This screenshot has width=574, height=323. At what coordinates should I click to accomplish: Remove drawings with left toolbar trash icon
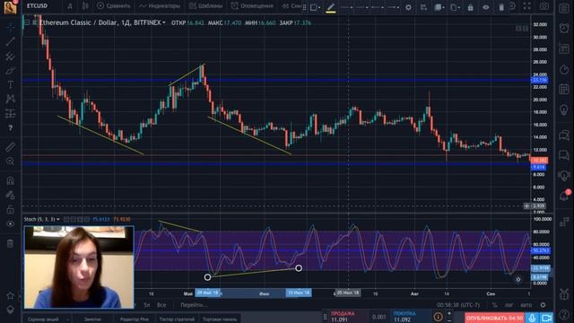tap(10, 243)
